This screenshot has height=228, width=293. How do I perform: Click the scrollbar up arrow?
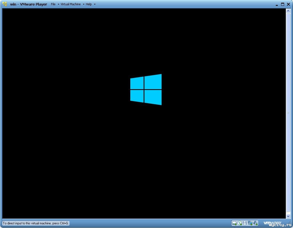click(x=288, y=11)
